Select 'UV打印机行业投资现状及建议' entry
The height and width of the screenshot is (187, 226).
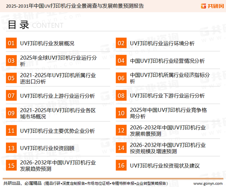pos(165,166)
